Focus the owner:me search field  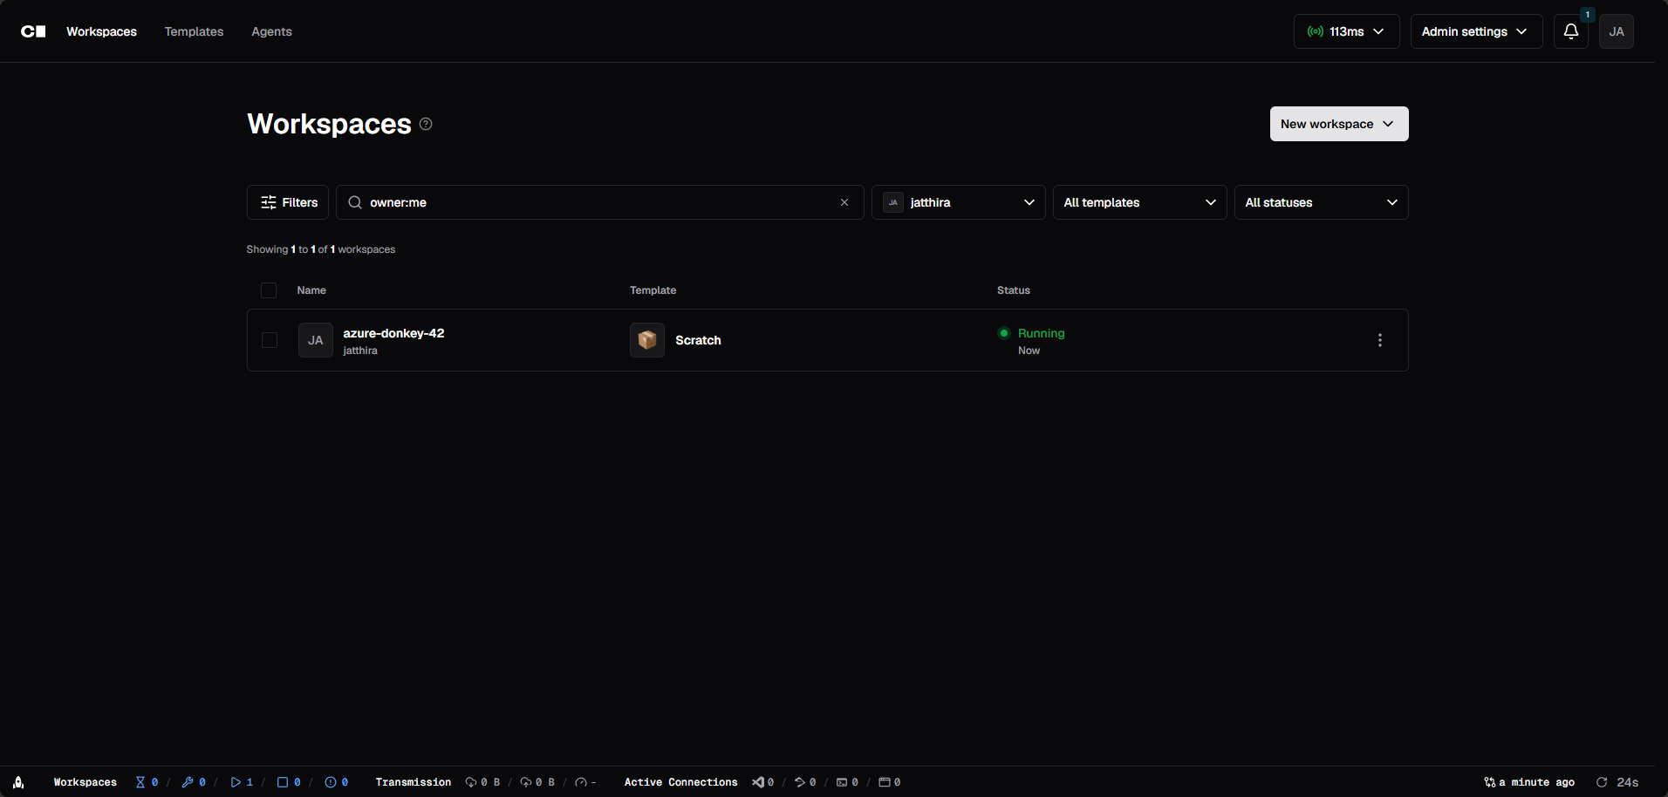click(599, 202)
